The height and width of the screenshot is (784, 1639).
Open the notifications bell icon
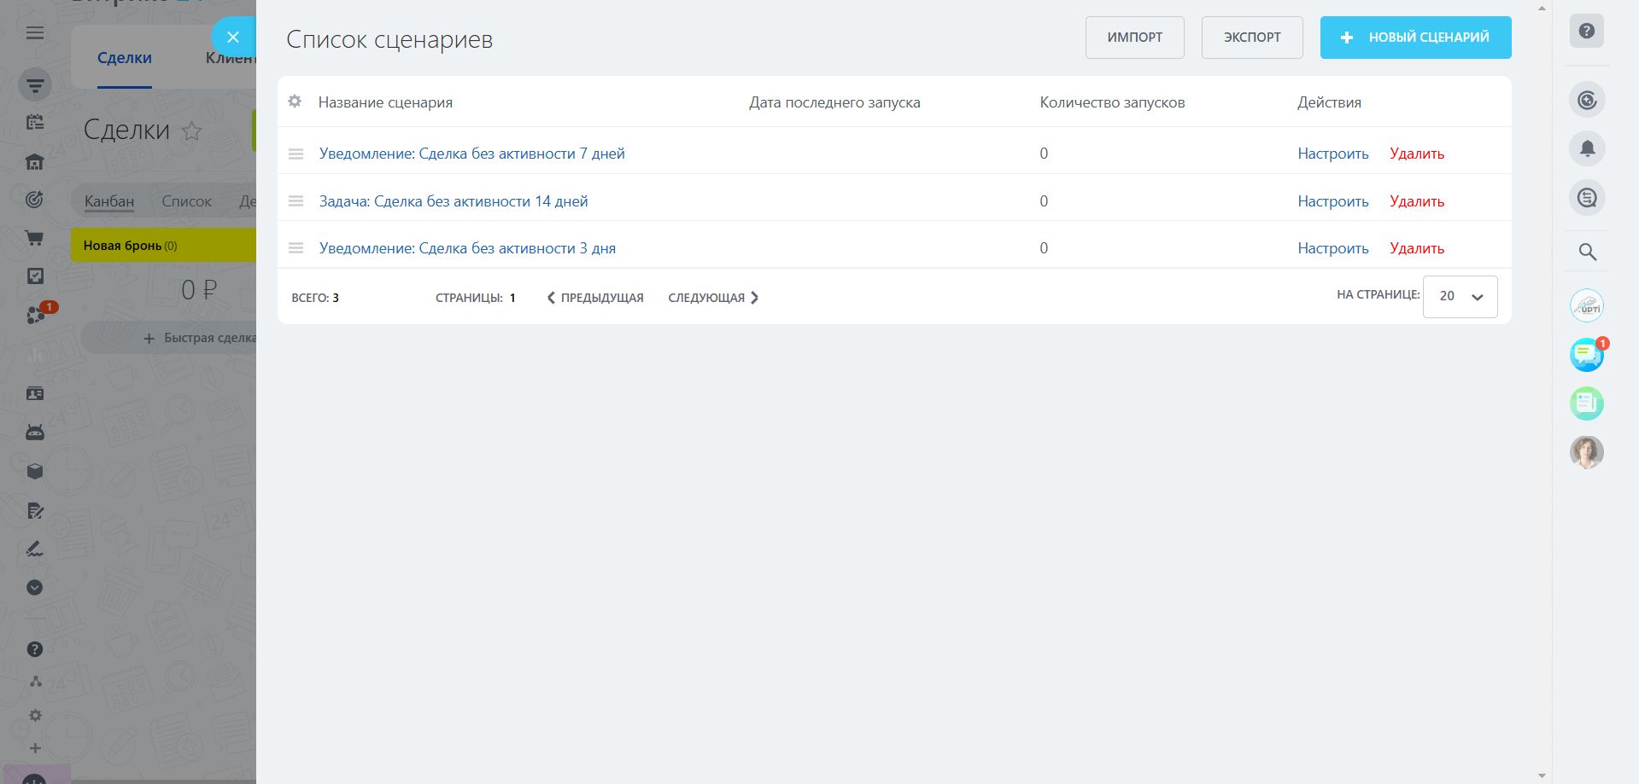1586,148
